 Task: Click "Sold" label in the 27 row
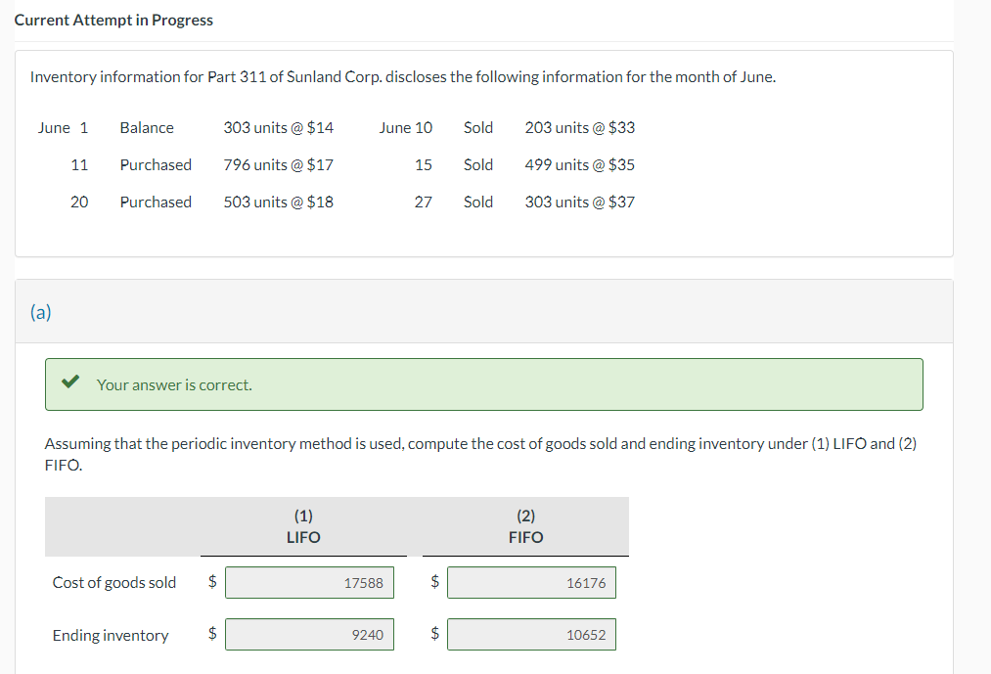(x=478, y=202)
